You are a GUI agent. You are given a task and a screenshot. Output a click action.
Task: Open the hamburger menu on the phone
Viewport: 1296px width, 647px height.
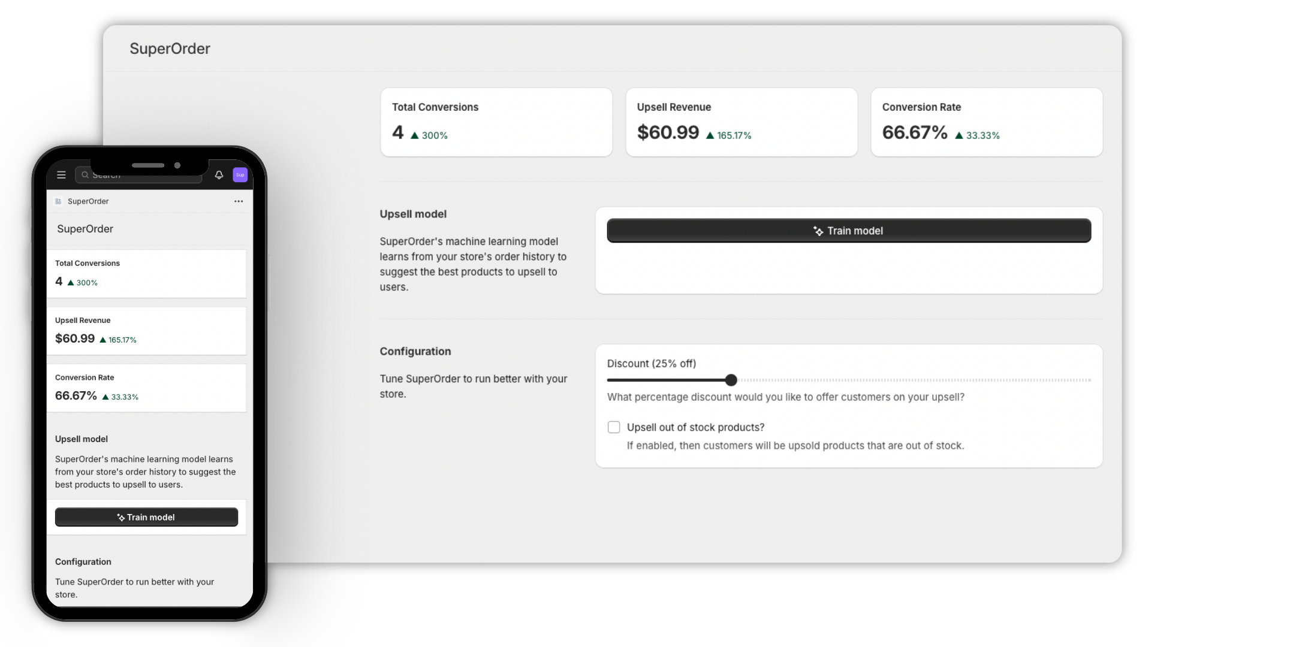pyautogui.click(x=61, y=175)
